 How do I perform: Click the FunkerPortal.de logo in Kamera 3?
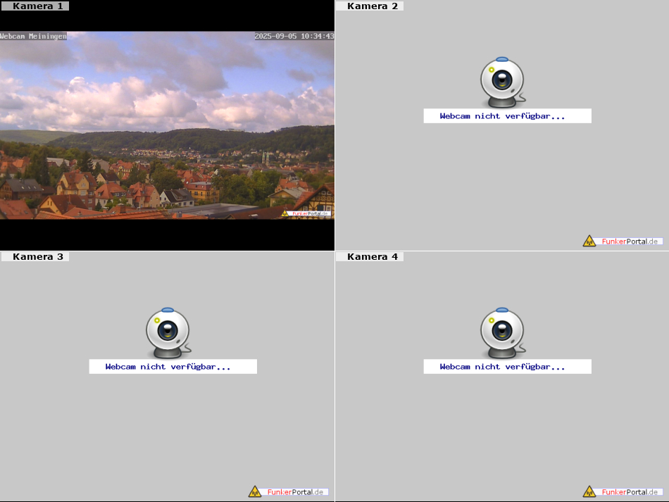pos(288,491)
